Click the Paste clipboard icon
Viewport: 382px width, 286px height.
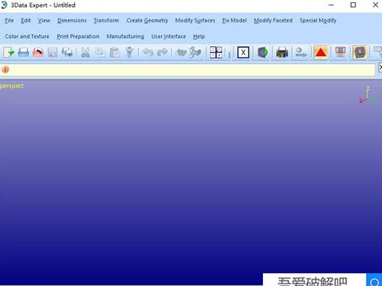coord(115,52)
